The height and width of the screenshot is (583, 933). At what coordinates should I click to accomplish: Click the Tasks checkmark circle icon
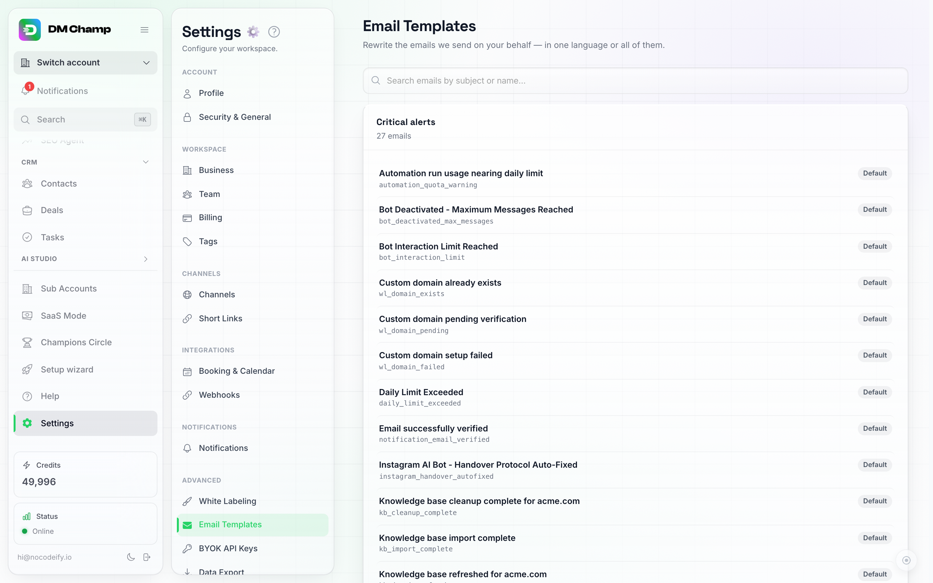point(27,237)
